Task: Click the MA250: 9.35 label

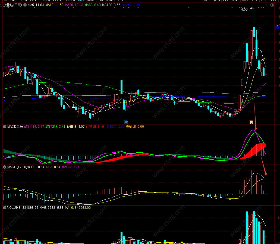Action: point(131,5)
